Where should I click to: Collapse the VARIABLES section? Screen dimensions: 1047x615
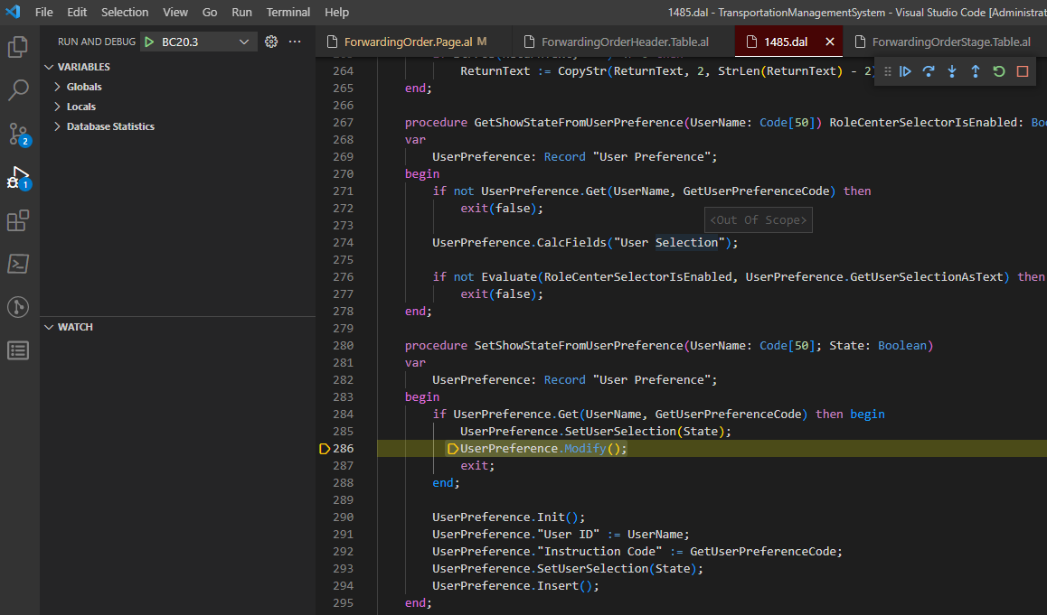click(x=50, y=68)
